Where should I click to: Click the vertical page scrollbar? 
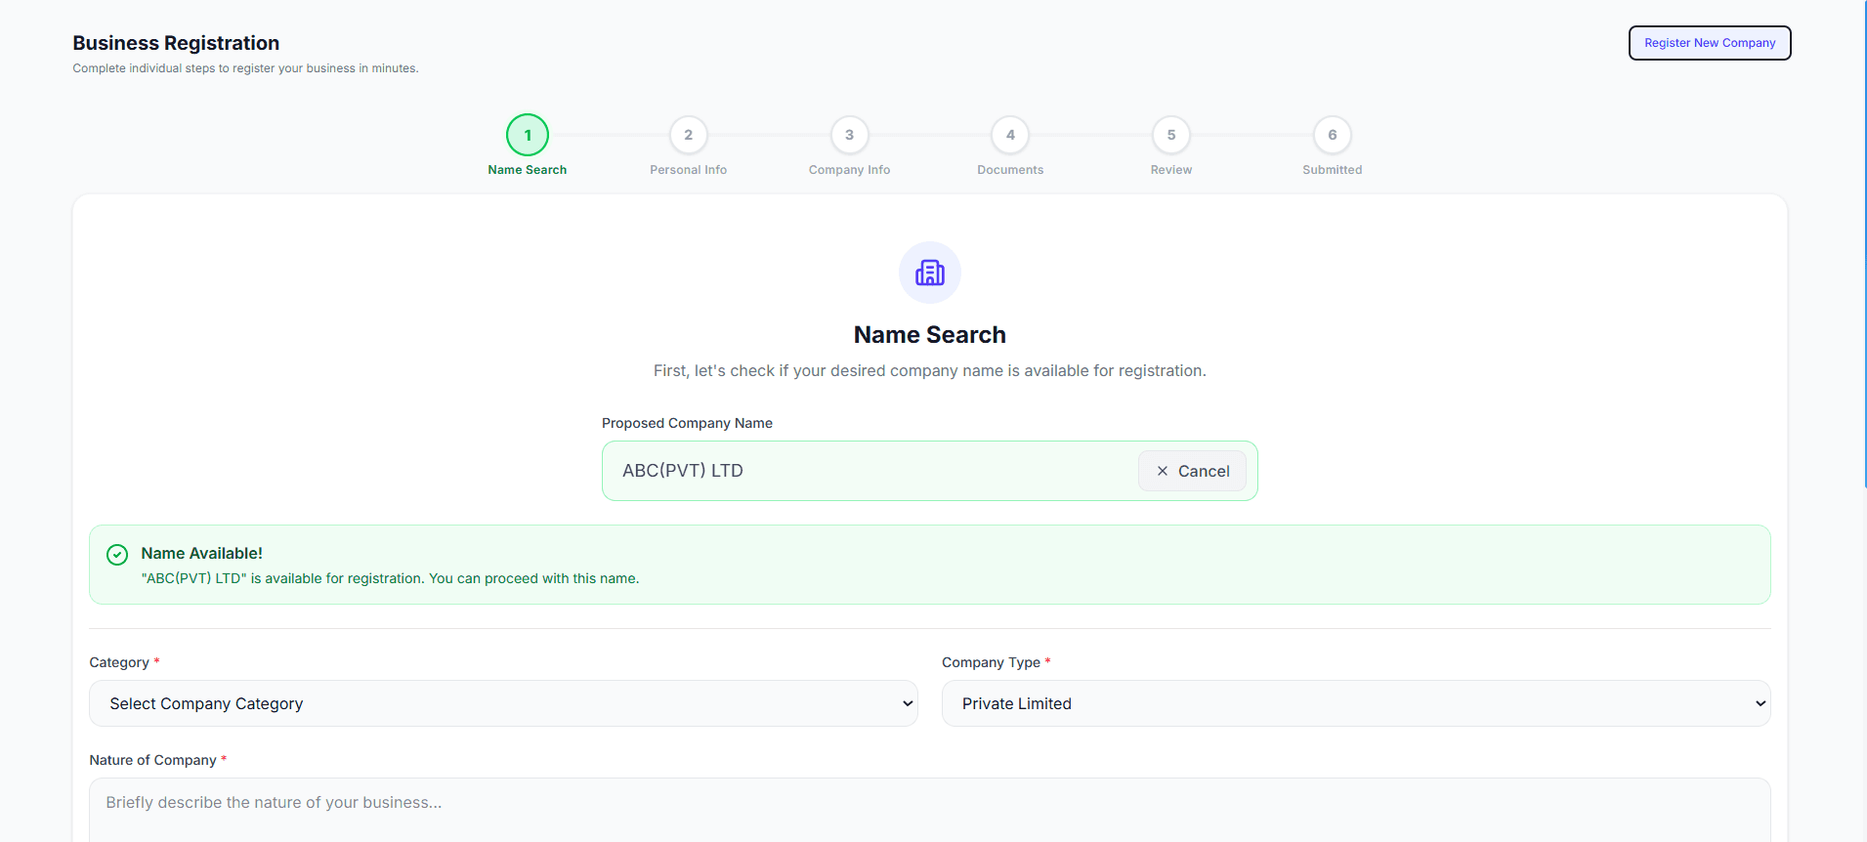tap(1866, 244)
